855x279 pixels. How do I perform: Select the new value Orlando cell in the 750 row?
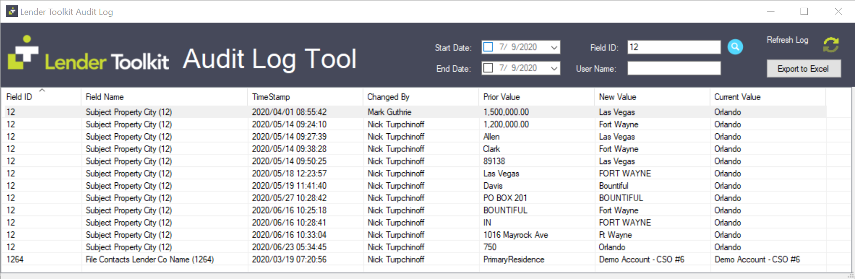(612, 247)
